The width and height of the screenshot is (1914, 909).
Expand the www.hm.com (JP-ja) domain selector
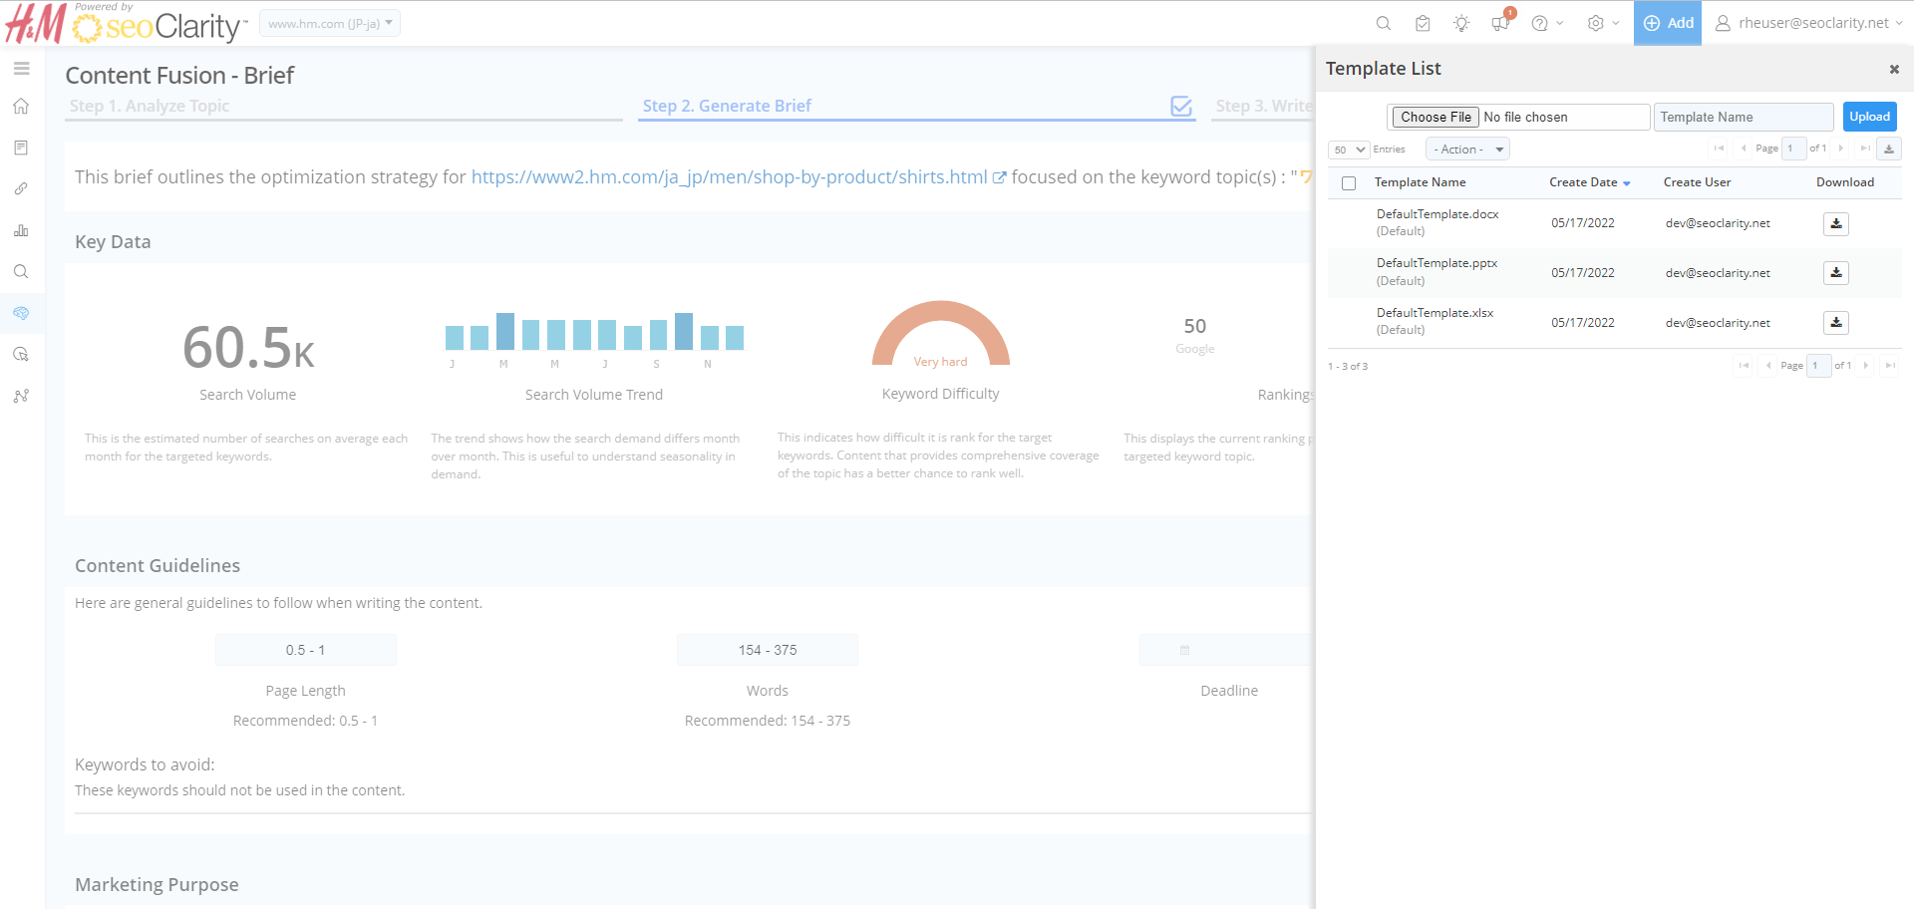(x=330, y=23)
